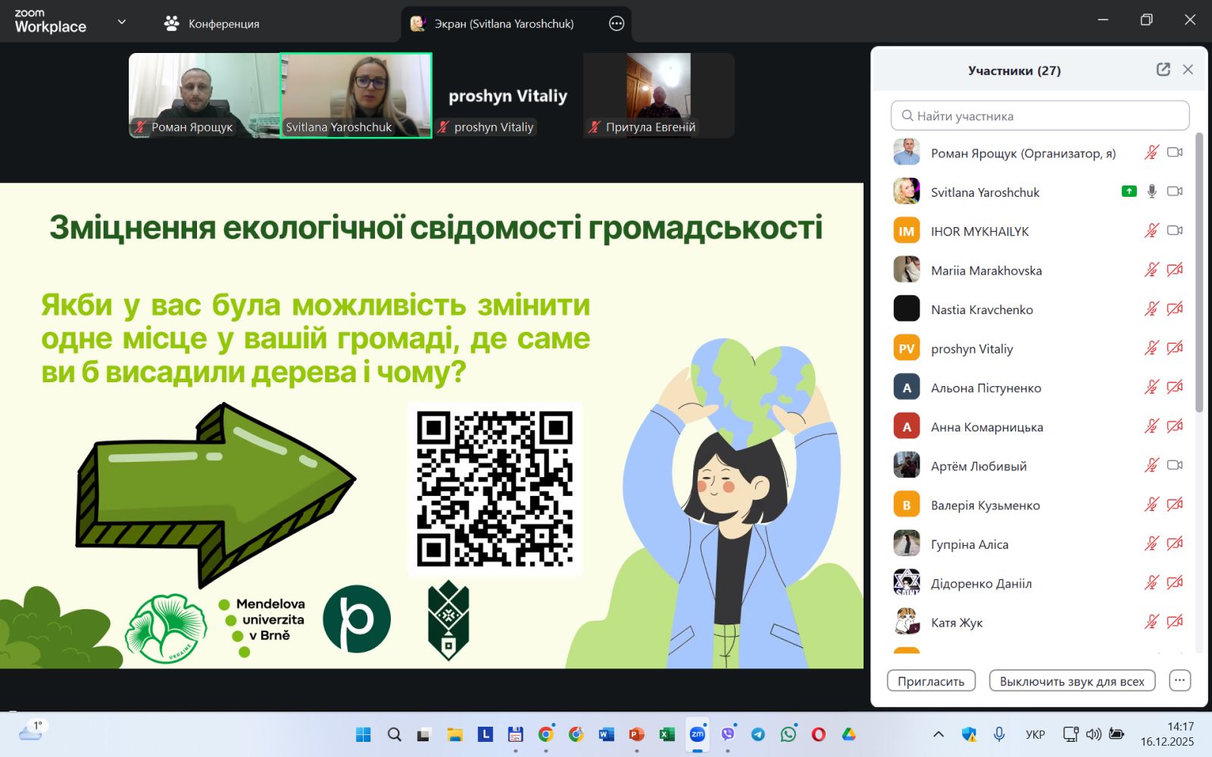Launch PowerPoint from the taskbar
Viewport: 1212px width, 757px height.
636,734
